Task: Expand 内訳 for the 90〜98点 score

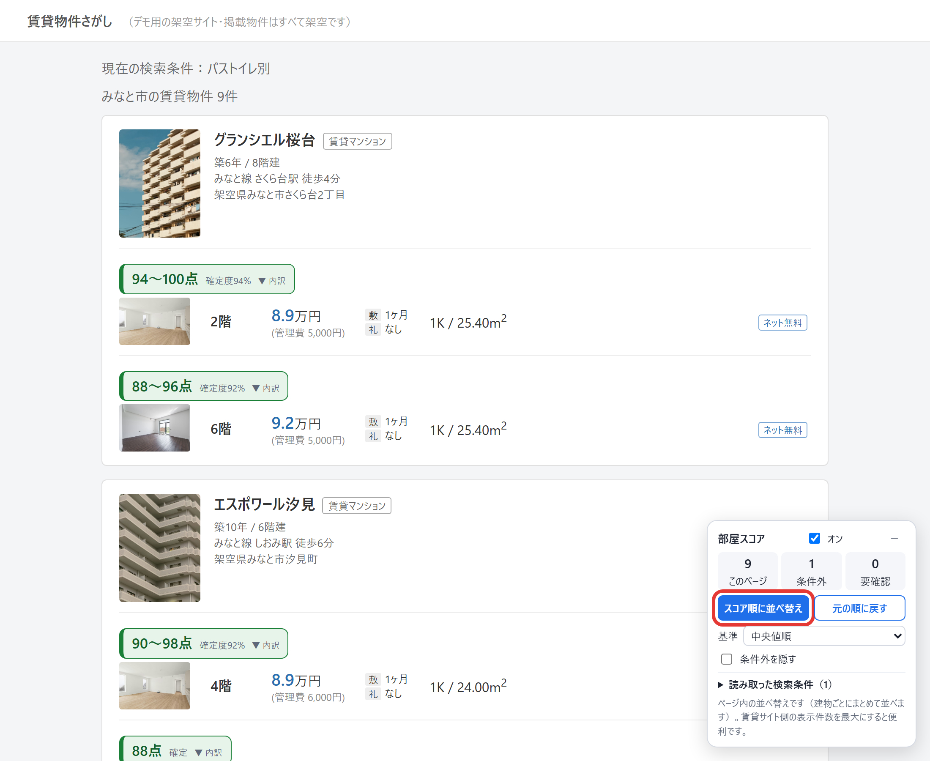Action: coord(266,645)
